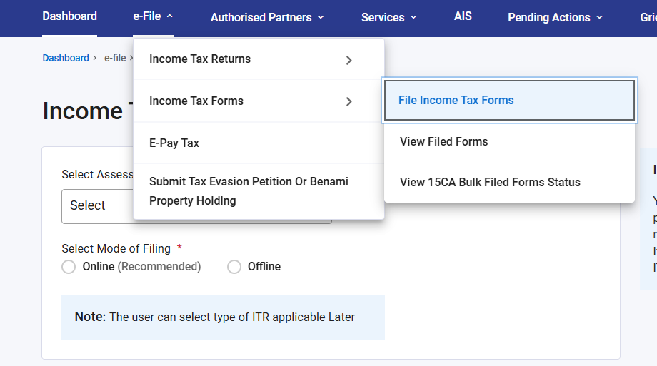657x366 pixels.
Task: Click the right chevron on Income Tax Returns
Action: pyautogui.click(x=348, y=60)
